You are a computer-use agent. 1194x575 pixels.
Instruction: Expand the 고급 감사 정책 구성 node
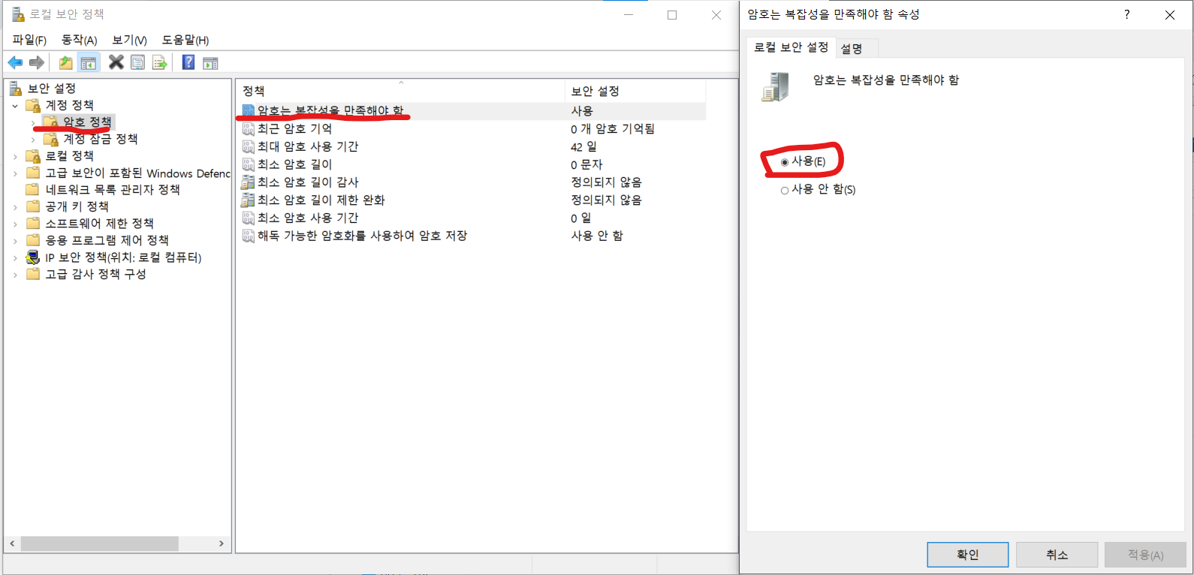pos(15,275)
